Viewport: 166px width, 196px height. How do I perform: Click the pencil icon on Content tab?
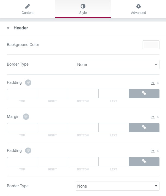(27, 6)
